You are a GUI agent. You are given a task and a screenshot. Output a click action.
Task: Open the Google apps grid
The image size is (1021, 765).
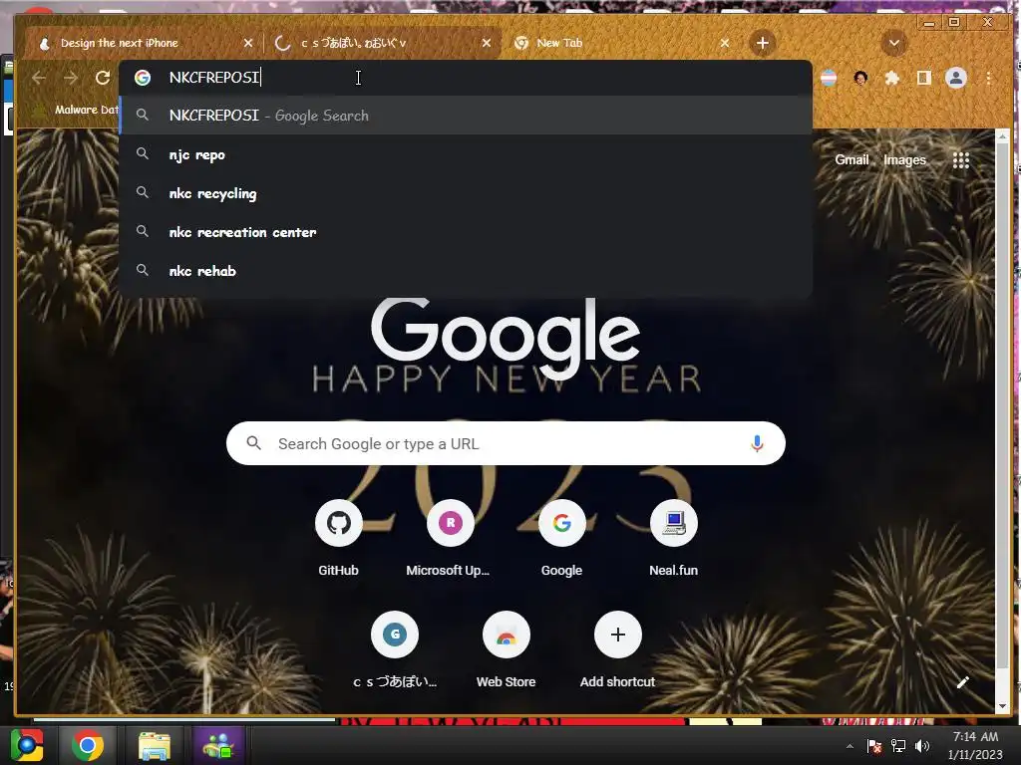[x=961, y=160]
